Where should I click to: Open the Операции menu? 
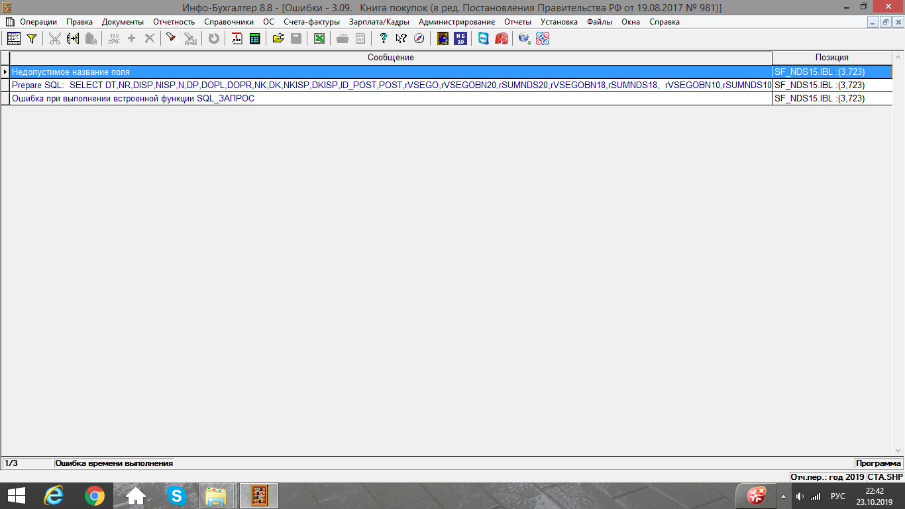pyautogui.click(x=38, y=22)
